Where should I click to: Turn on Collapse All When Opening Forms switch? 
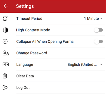[x=98, y=42]
